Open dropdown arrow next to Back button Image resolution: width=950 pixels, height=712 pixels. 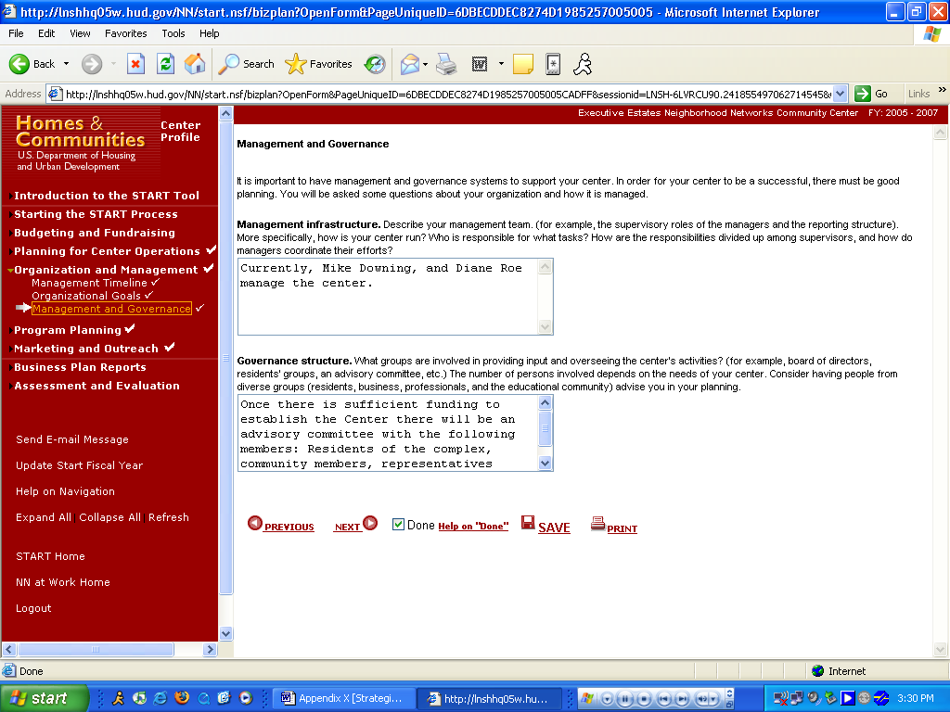click(66, 64)
